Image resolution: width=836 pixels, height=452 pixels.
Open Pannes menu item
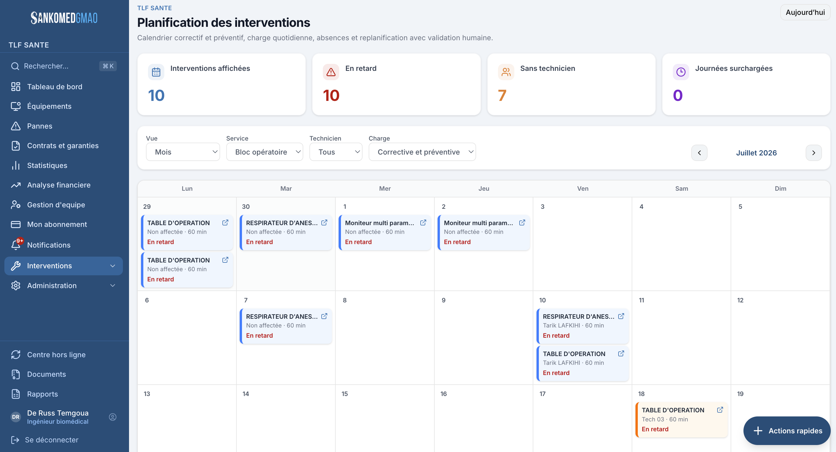pyautogui.click(x=64, y=126)
